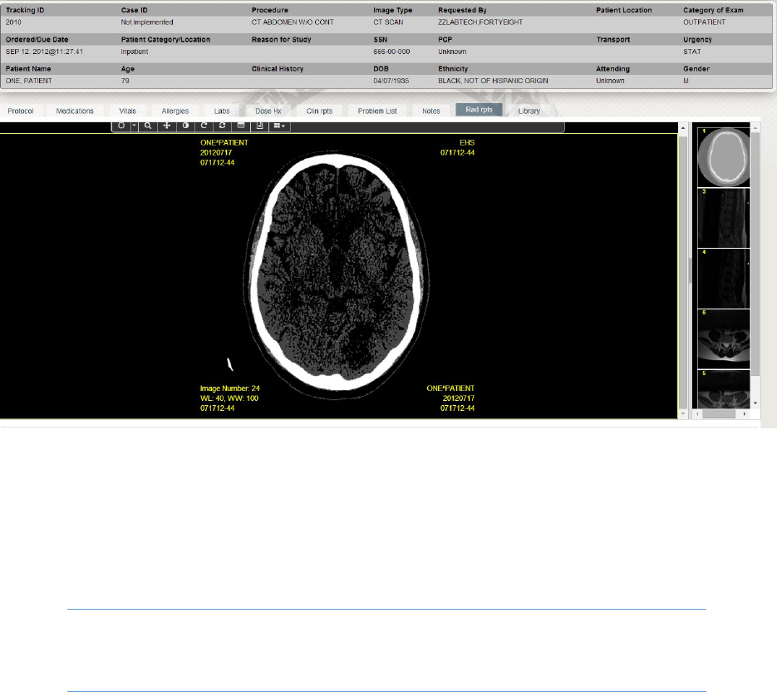Viewport: 777px width, 692px height.
Task: Click the window level sun icon
Action: coord(121,126)
